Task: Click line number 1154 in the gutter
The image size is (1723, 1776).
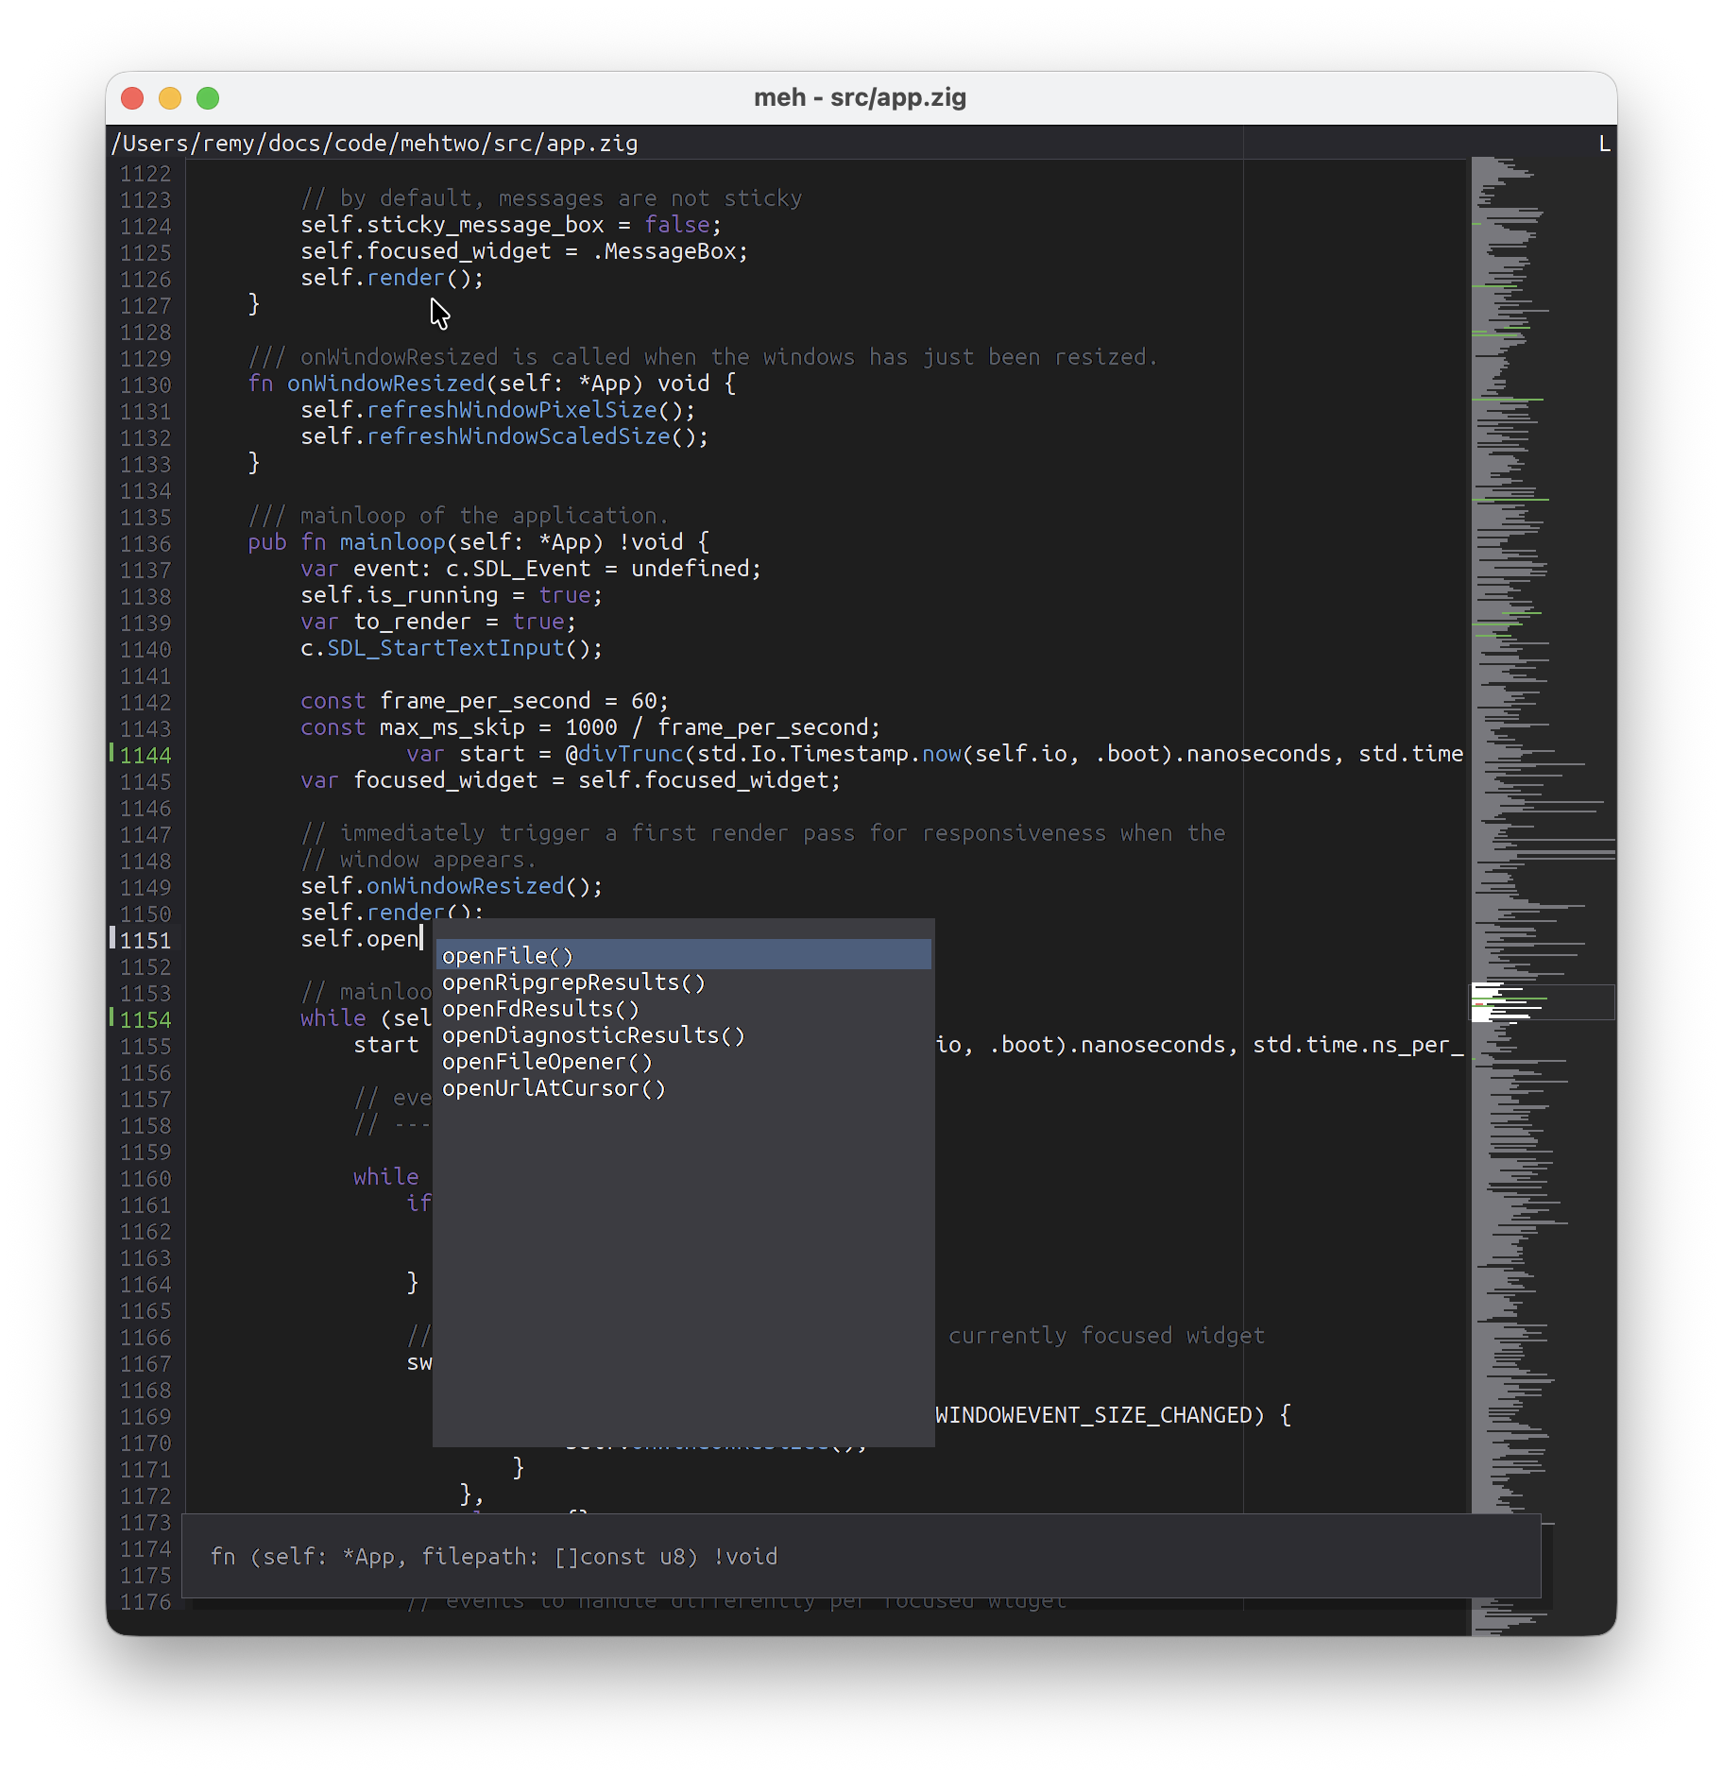Action: 145,1019
